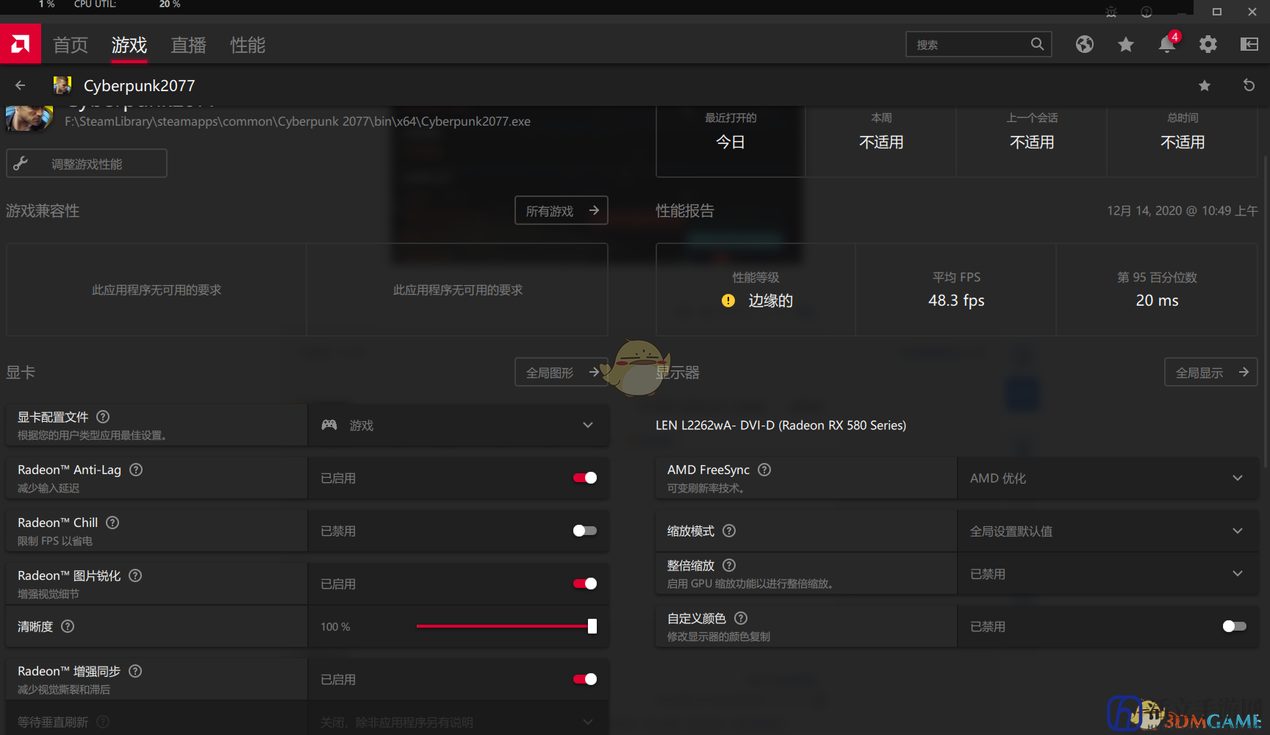Image resolution: width=1270 pixels, height=735 pixels.
Task: Disable Radeon 图片锐化 toggle
Action: pyautogui.click(x=585, y=584)
